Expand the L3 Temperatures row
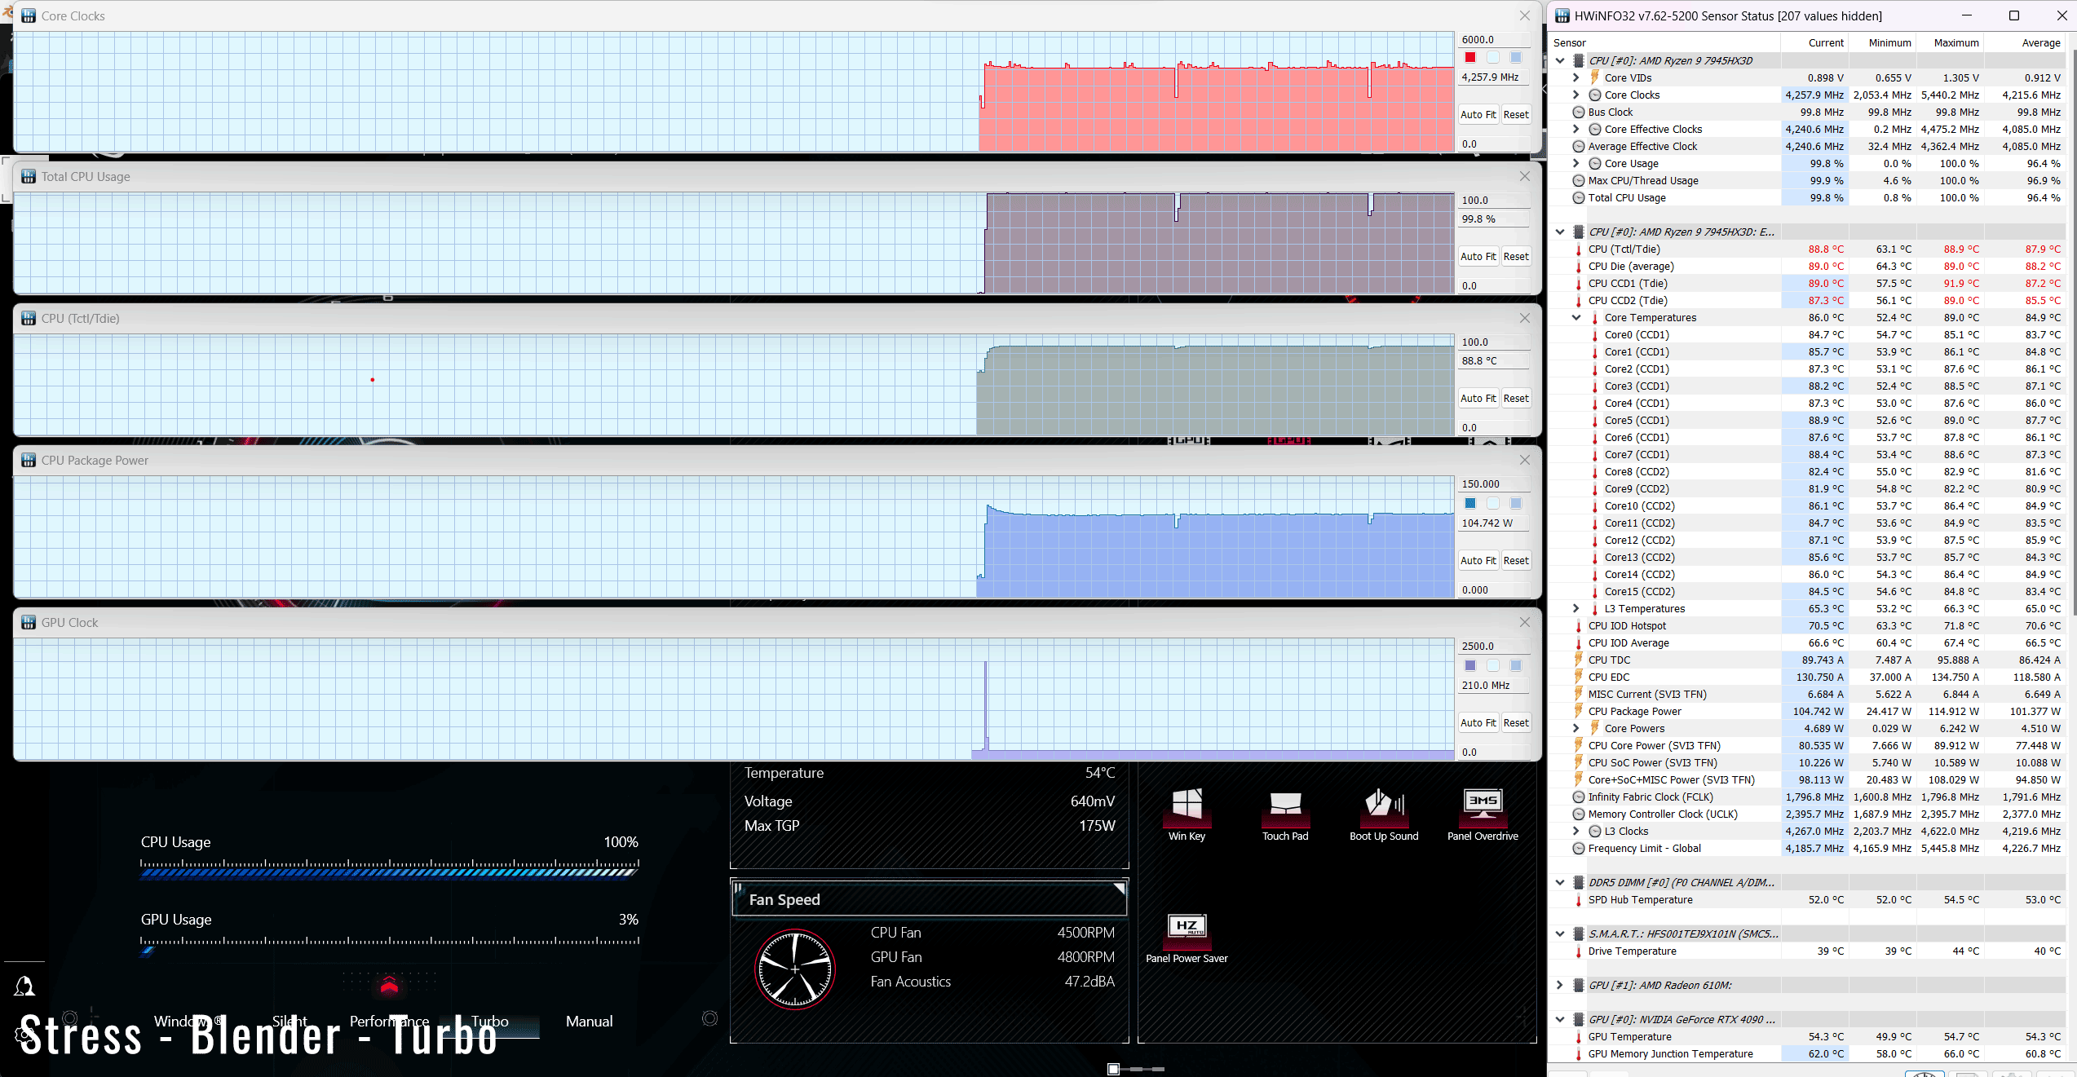The width and height of the screenshot is (2077, 1077). point(1575,608)
